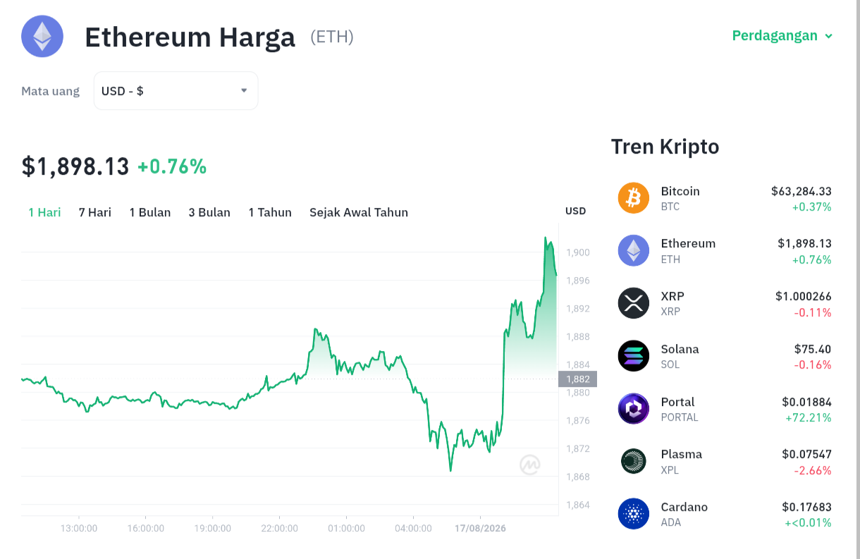Show the 3 Bulan price history
Screen dimensions: 860x559
(x=209, y=212)
